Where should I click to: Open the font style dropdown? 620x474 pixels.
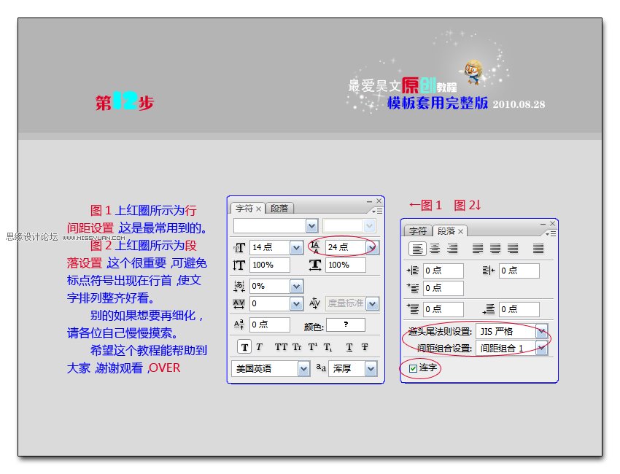369,226
